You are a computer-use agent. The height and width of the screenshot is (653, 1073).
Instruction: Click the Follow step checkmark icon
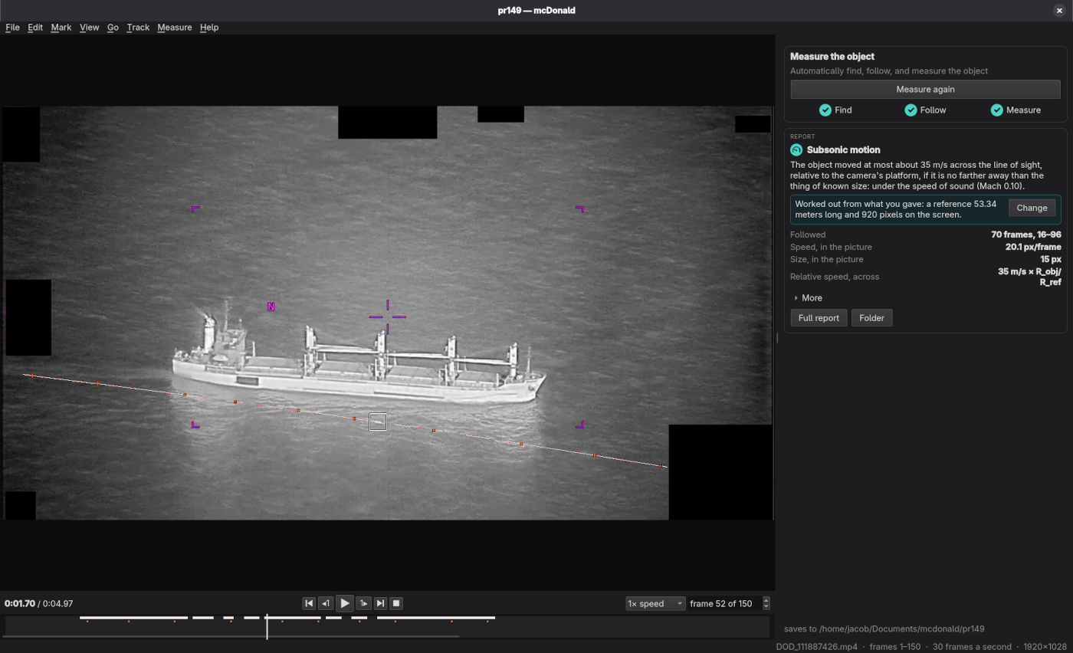click(x=911, y=110)
